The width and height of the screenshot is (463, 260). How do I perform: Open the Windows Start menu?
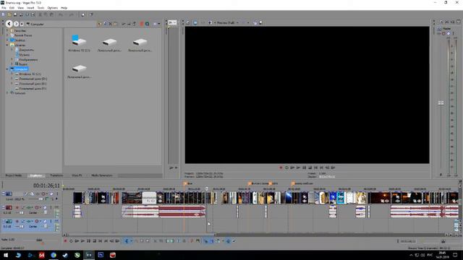coord(6,255)
